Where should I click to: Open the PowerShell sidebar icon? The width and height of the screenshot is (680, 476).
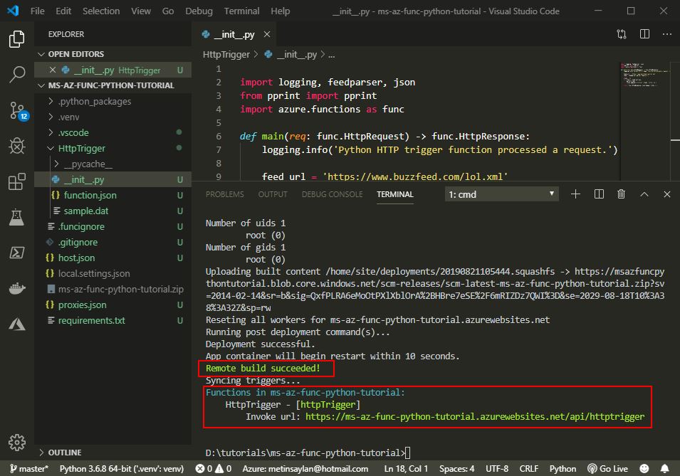(17, 253)
